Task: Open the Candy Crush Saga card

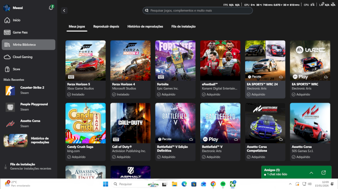Action: click(x=86, y=132)
